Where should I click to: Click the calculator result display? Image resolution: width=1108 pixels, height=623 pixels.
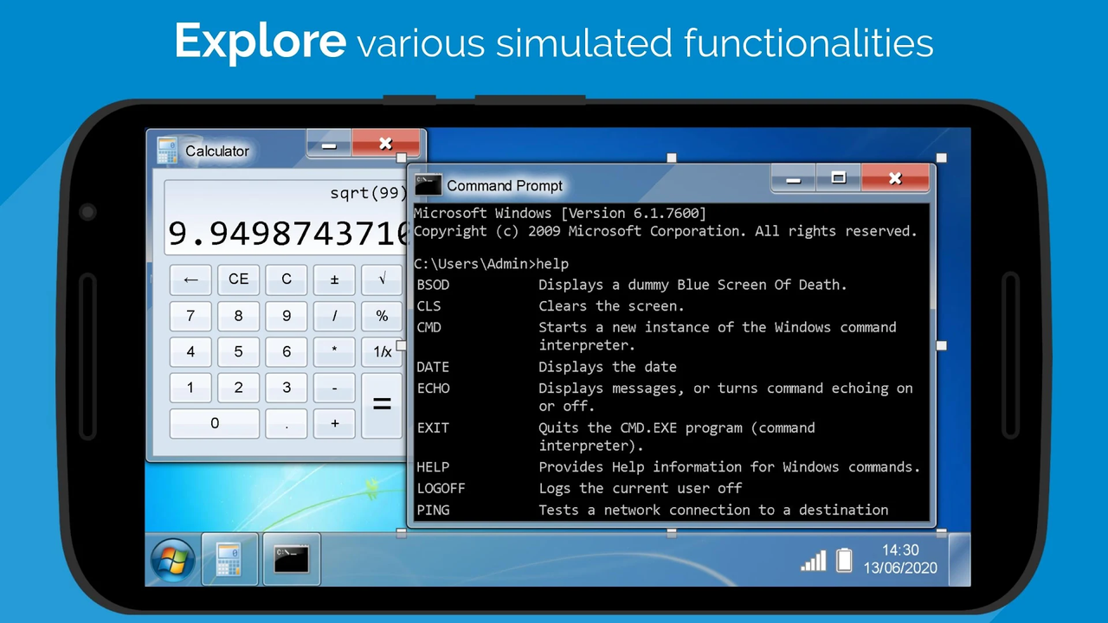tap(286, 233)
